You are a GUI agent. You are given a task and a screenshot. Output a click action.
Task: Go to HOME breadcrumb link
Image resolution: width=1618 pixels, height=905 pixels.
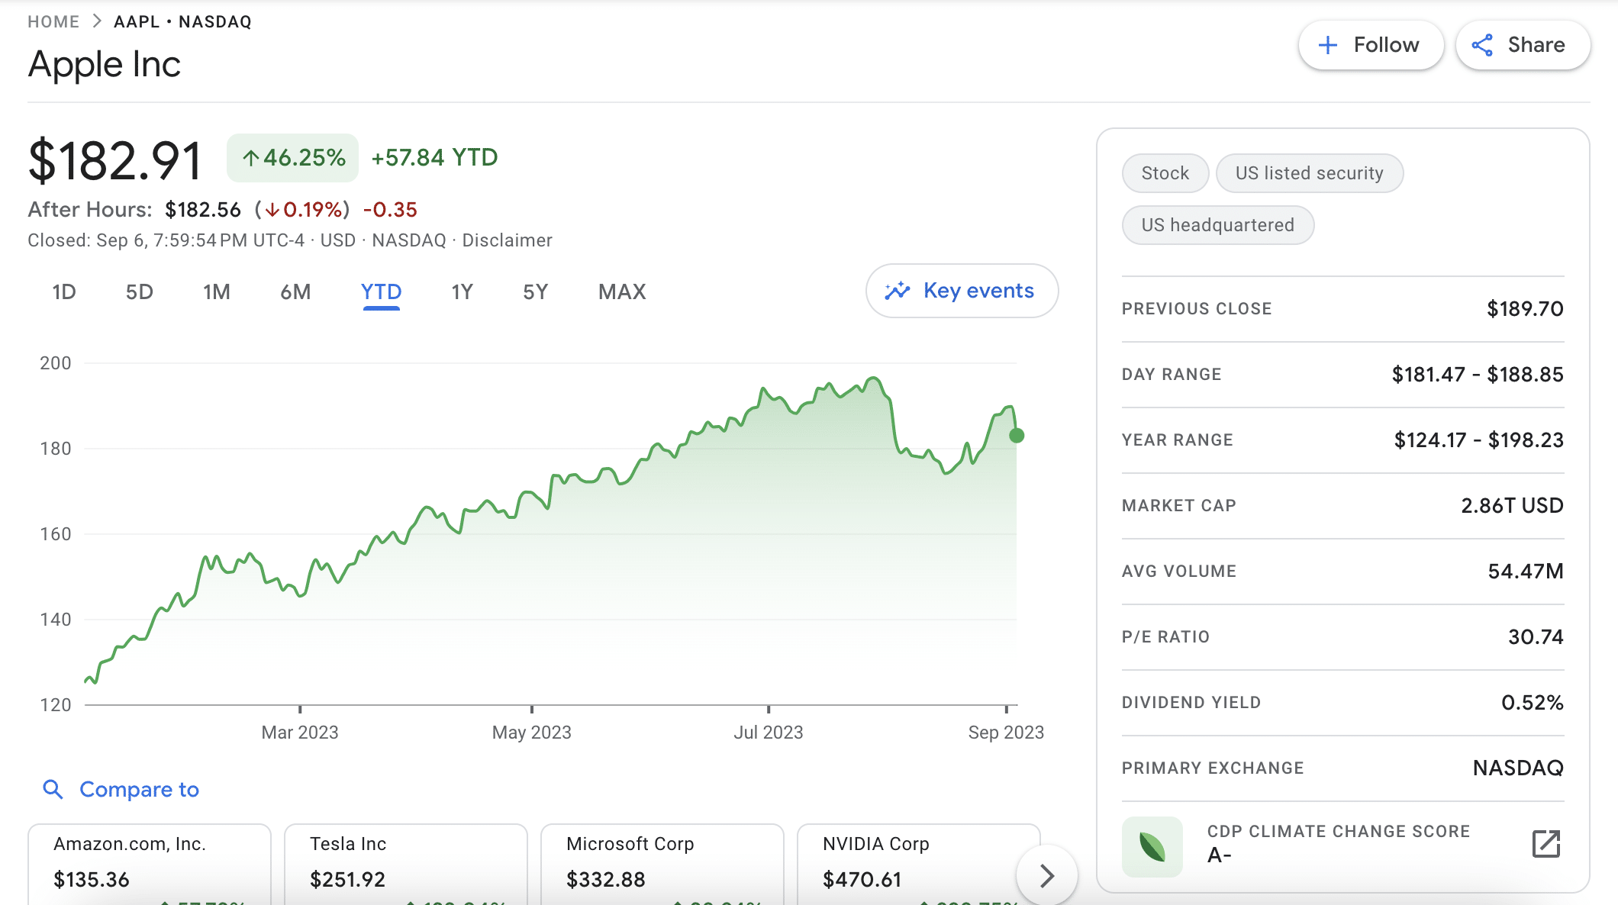pyautogui.click(x=53, y=21)
